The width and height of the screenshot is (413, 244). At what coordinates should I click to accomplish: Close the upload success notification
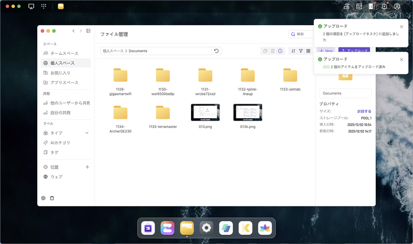[x=402, y=59]
